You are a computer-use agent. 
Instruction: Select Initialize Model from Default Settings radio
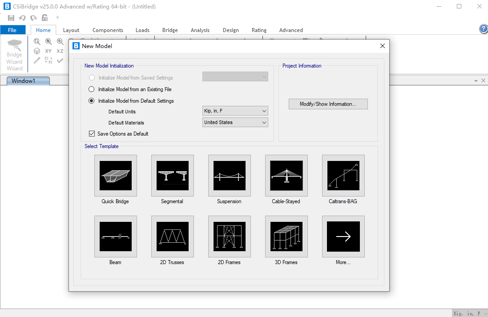(92, 101)
